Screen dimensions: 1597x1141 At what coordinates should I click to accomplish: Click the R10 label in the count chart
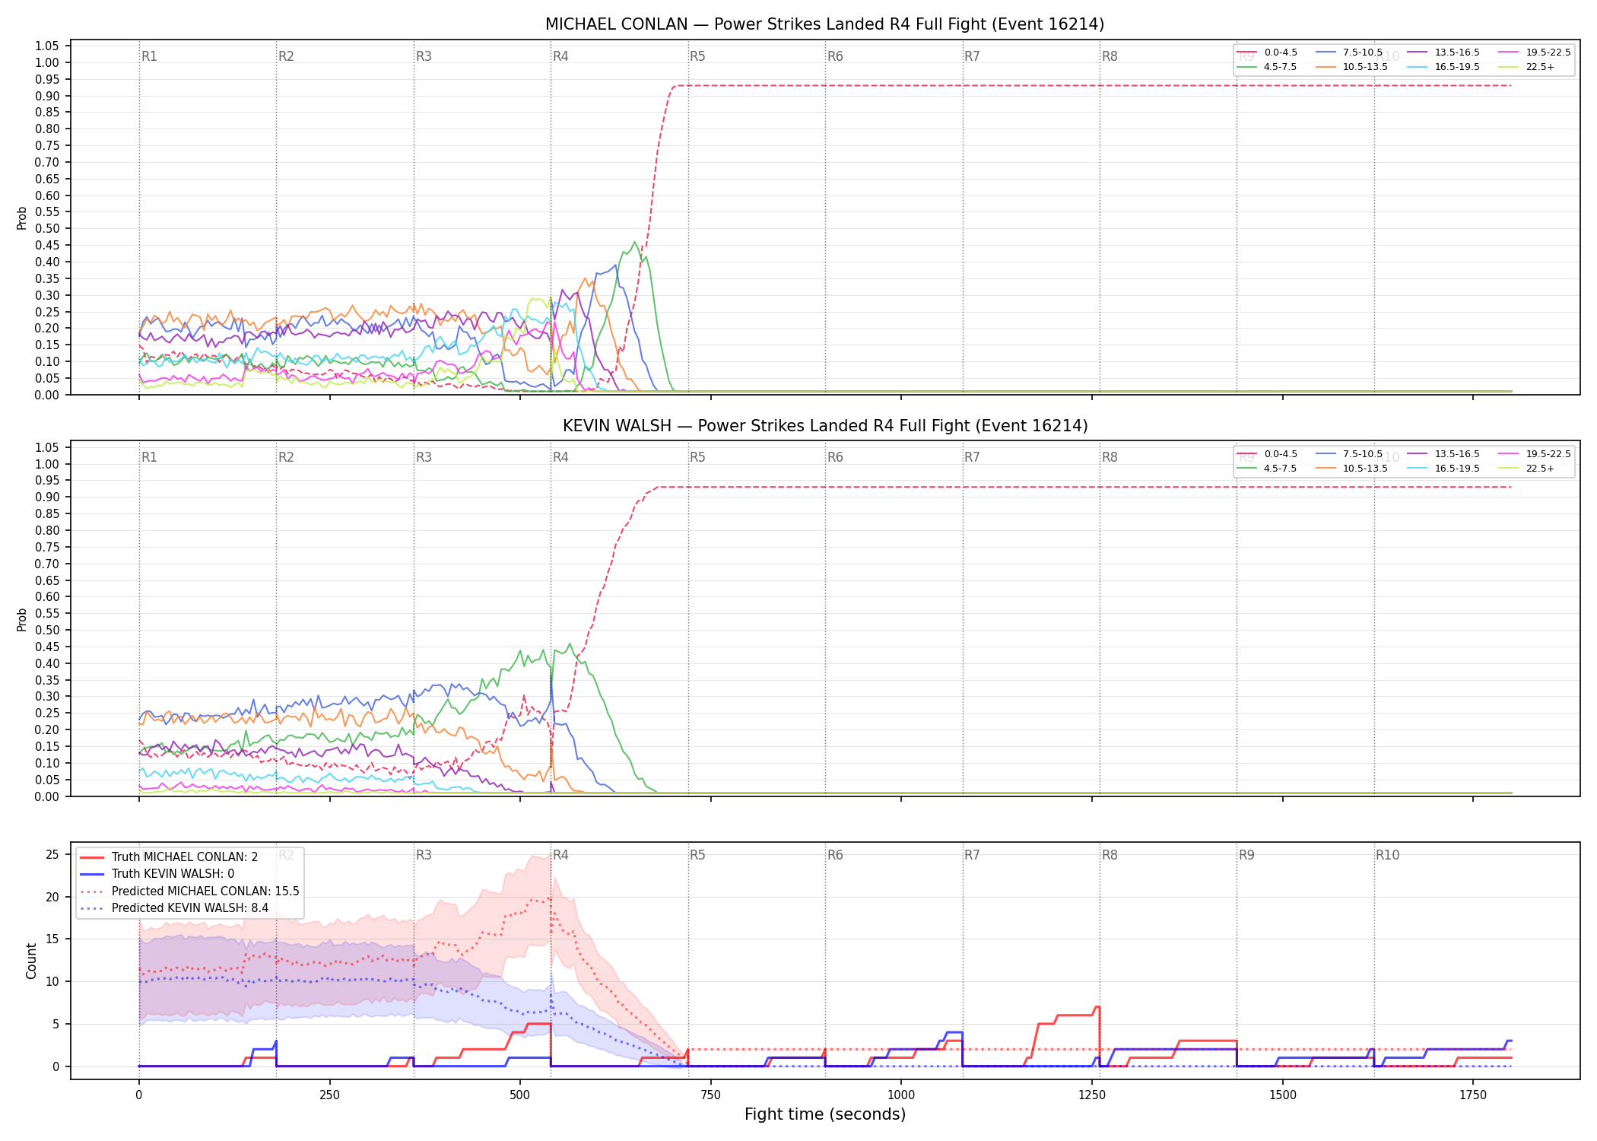pos(1387,855)
